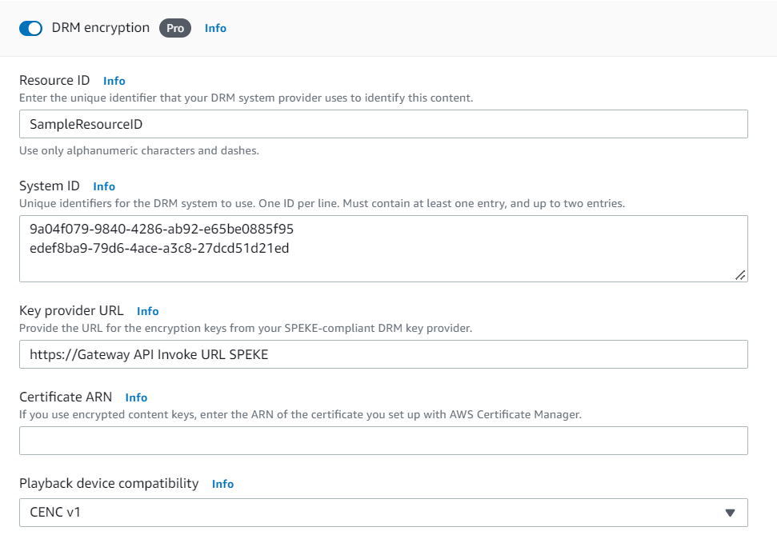
Task: Open Playback device compatibility Info link
Action: pyautogui.click(x=222, y=484)
